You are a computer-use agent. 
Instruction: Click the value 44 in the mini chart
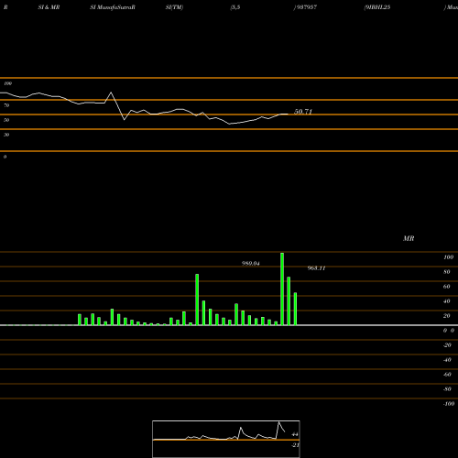[x=295, y=434]
